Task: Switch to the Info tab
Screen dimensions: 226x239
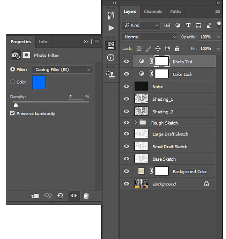Action: (x=43, y=42)
